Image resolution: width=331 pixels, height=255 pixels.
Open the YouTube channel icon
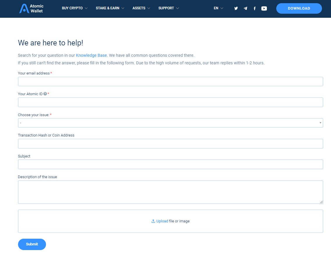264,8
